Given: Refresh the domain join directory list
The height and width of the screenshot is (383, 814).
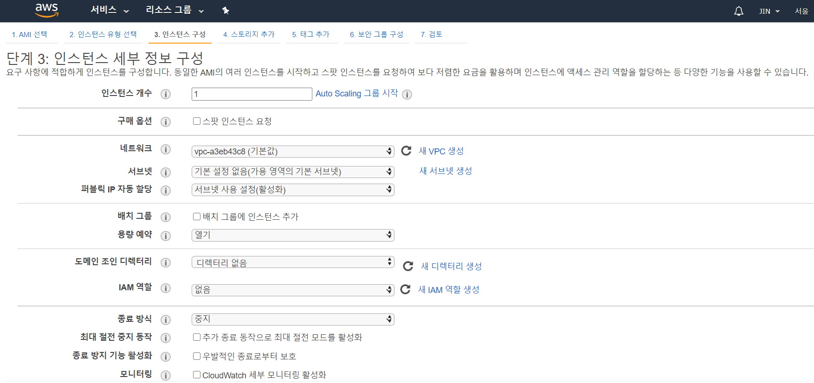Looking at the screenshot, I should 408,266.
